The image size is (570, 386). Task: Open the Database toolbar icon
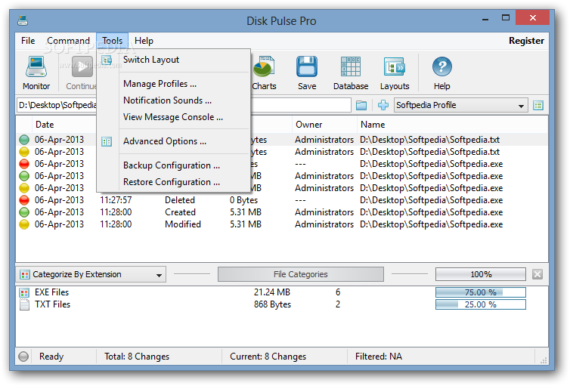point(351,66)
